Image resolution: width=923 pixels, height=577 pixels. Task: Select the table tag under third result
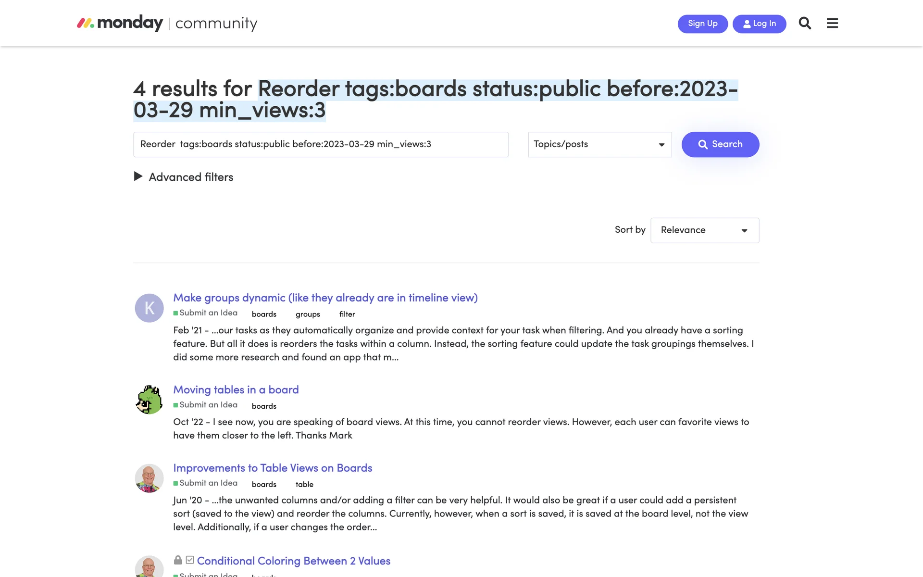click(304, 484)
